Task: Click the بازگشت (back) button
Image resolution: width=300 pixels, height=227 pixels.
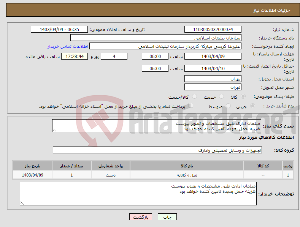Action: click(x=141, y=217)
